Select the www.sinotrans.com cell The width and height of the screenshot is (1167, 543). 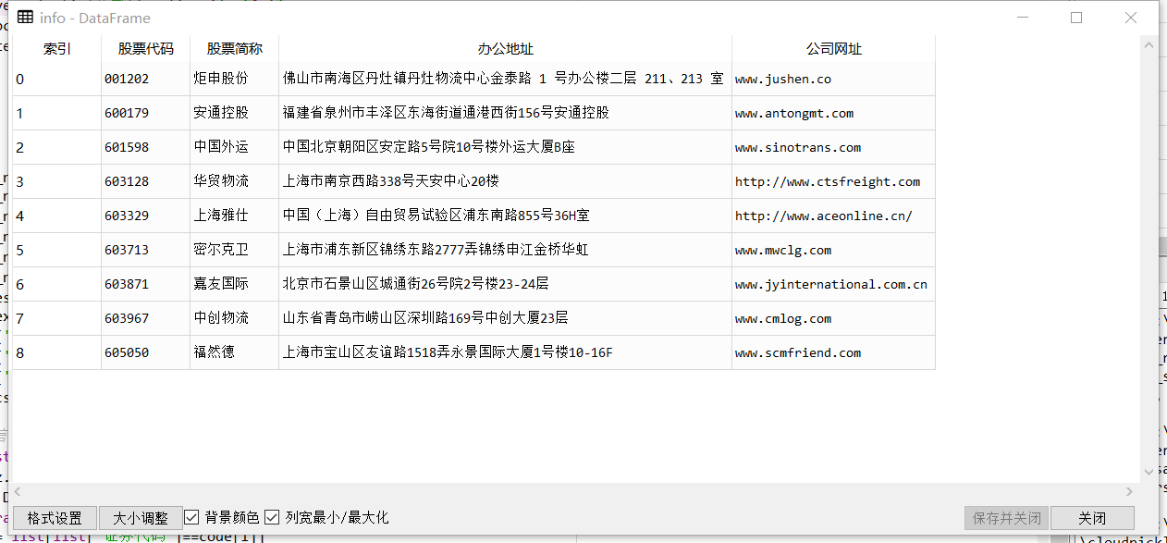click(x=834, y=148)
